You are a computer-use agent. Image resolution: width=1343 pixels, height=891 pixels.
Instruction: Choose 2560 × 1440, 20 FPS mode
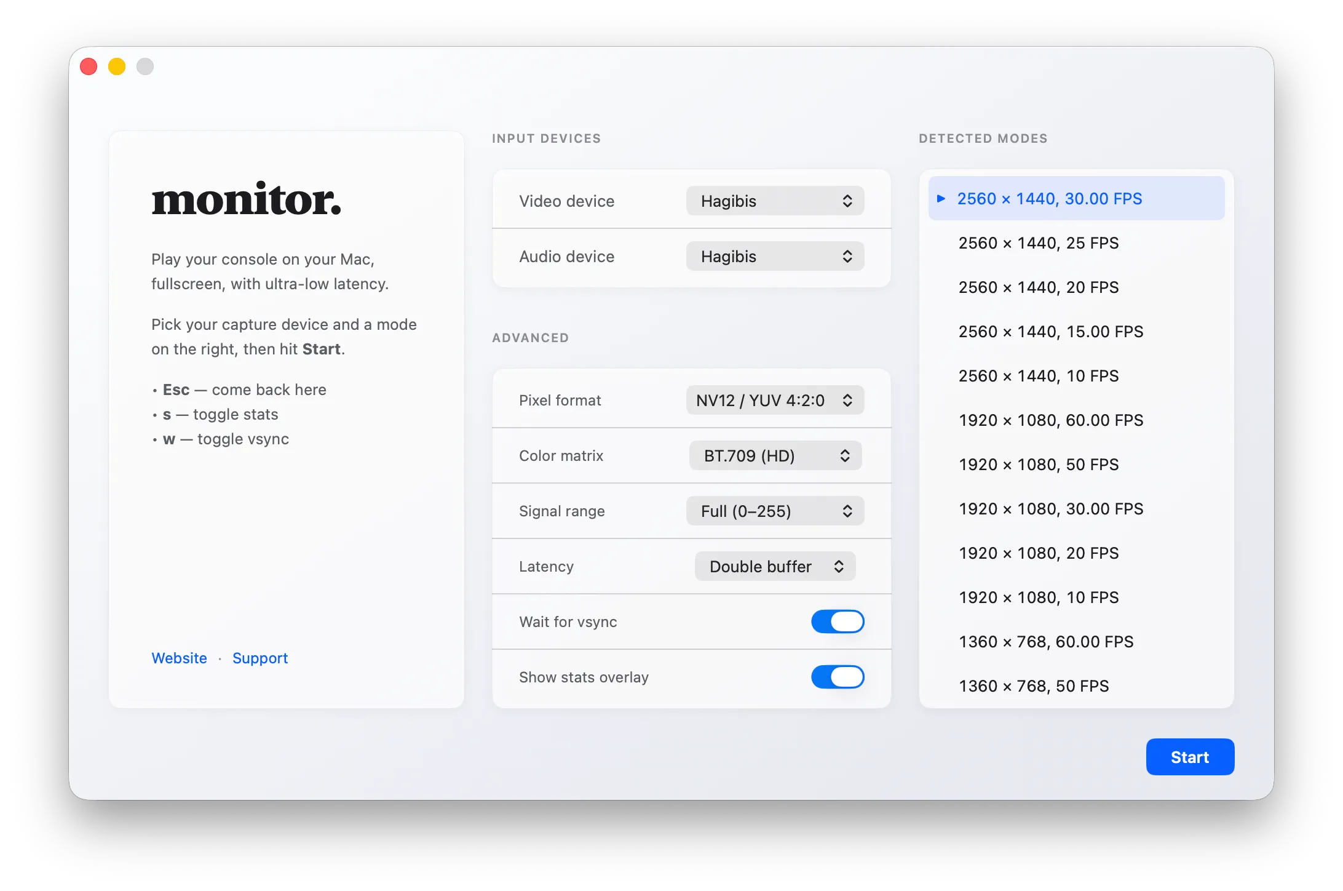(x=1076, y=287)
